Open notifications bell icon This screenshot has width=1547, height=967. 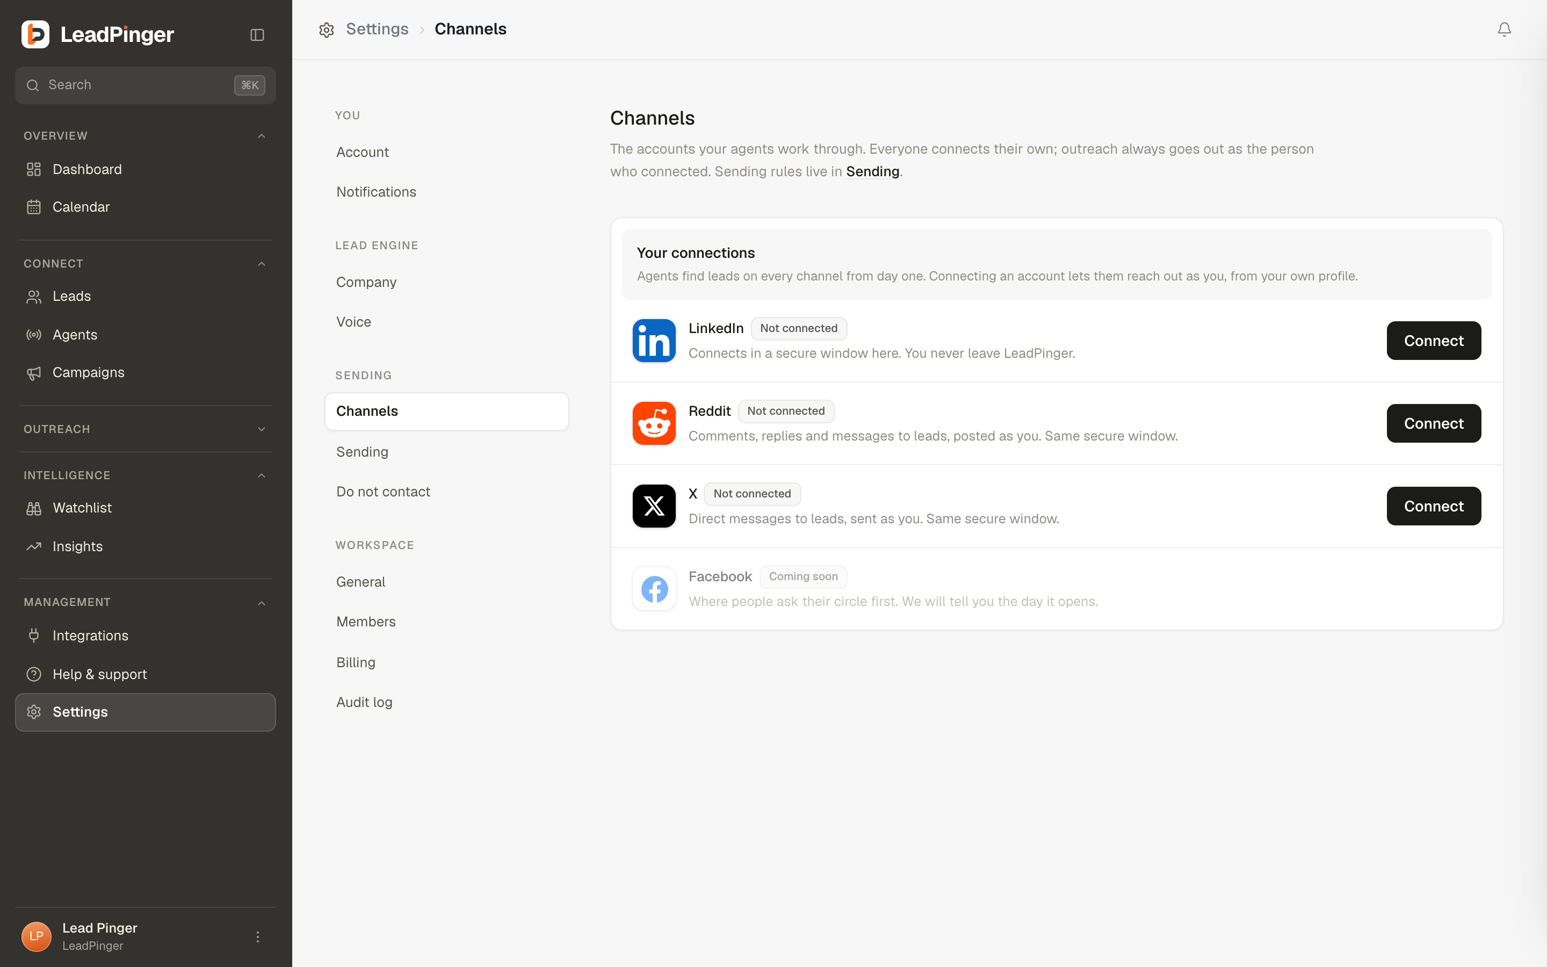click(x=1504, y=30)
